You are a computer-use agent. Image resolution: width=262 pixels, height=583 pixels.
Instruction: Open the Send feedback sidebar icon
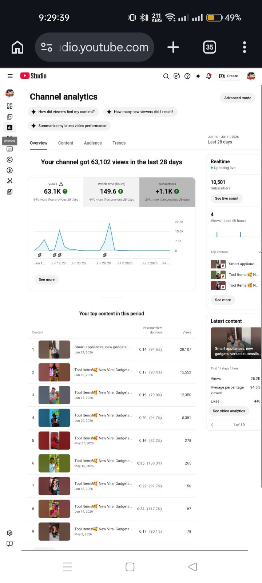[10, 543]
